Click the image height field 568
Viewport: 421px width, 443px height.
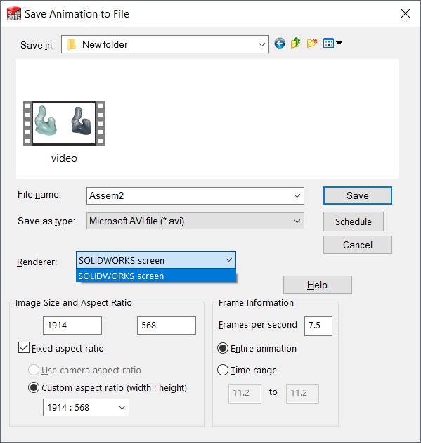pyautogui.click(x=167, y=325)
